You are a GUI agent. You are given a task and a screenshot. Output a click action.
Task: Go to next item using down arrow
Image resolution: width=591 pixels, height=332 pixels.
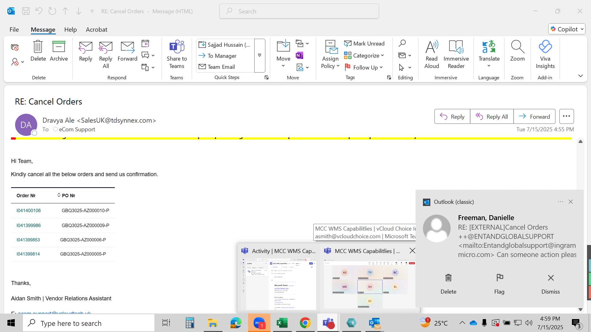(x=78, y=11)
